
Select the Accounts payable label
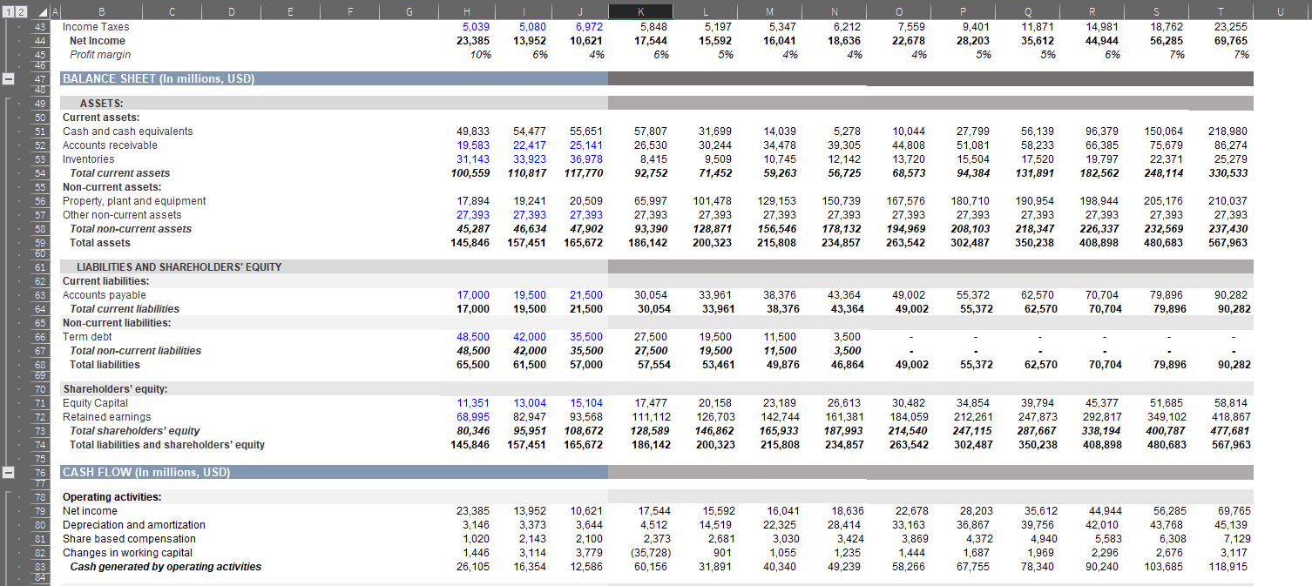105,295
